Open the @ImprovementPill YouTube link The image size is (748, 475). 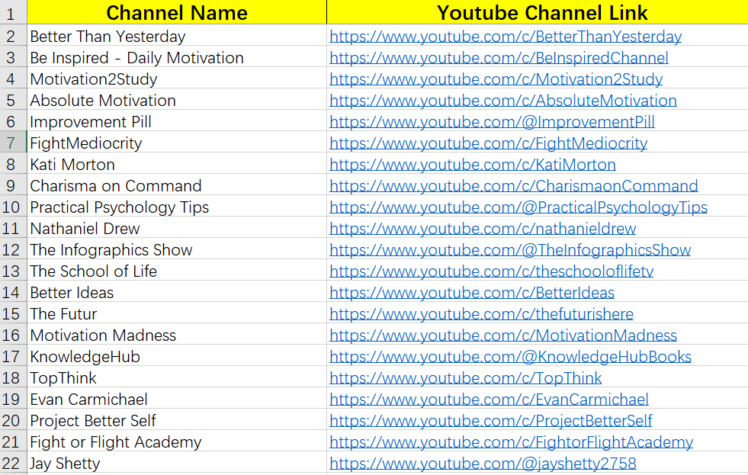coord(492,122)
